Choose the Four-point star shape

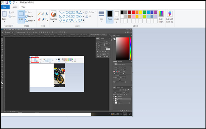tap(64, 20)
